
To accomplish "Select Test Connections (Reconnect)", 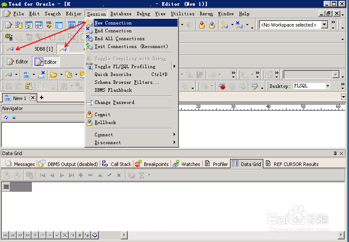I will [131, 46].
